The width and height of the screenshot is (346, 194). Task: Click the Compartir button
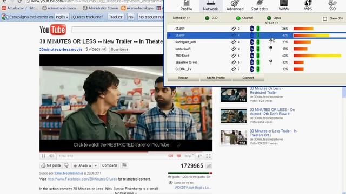click(x=109, y=165)
